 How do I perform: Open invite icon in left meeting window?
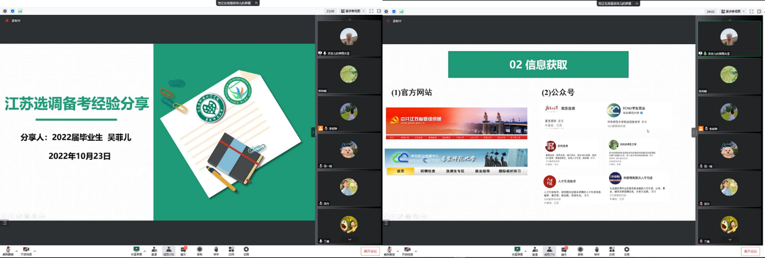tap(154, 250)
